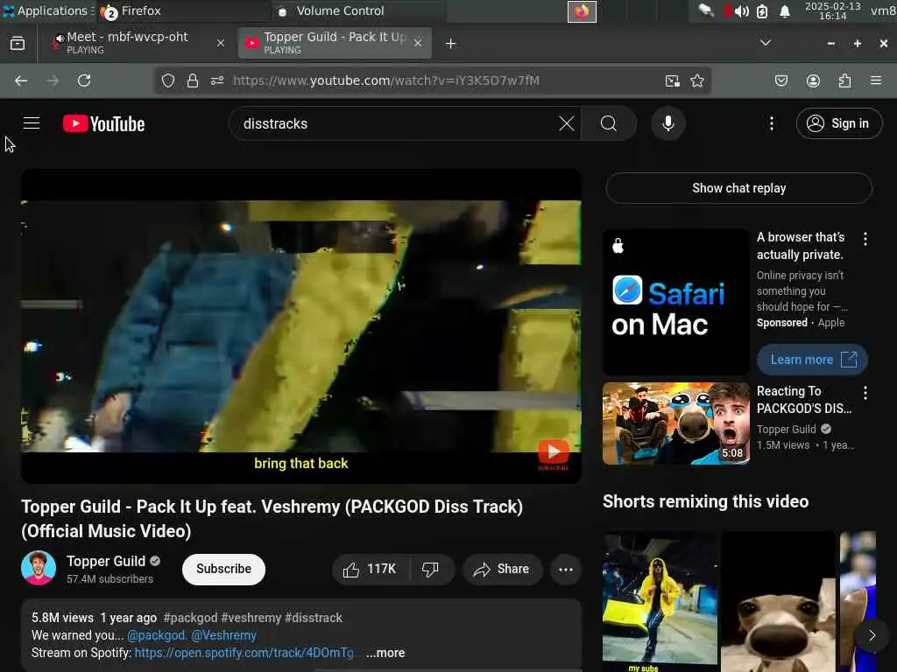Open the YouTube hamburger guide menu

click(x=32, y=123)
